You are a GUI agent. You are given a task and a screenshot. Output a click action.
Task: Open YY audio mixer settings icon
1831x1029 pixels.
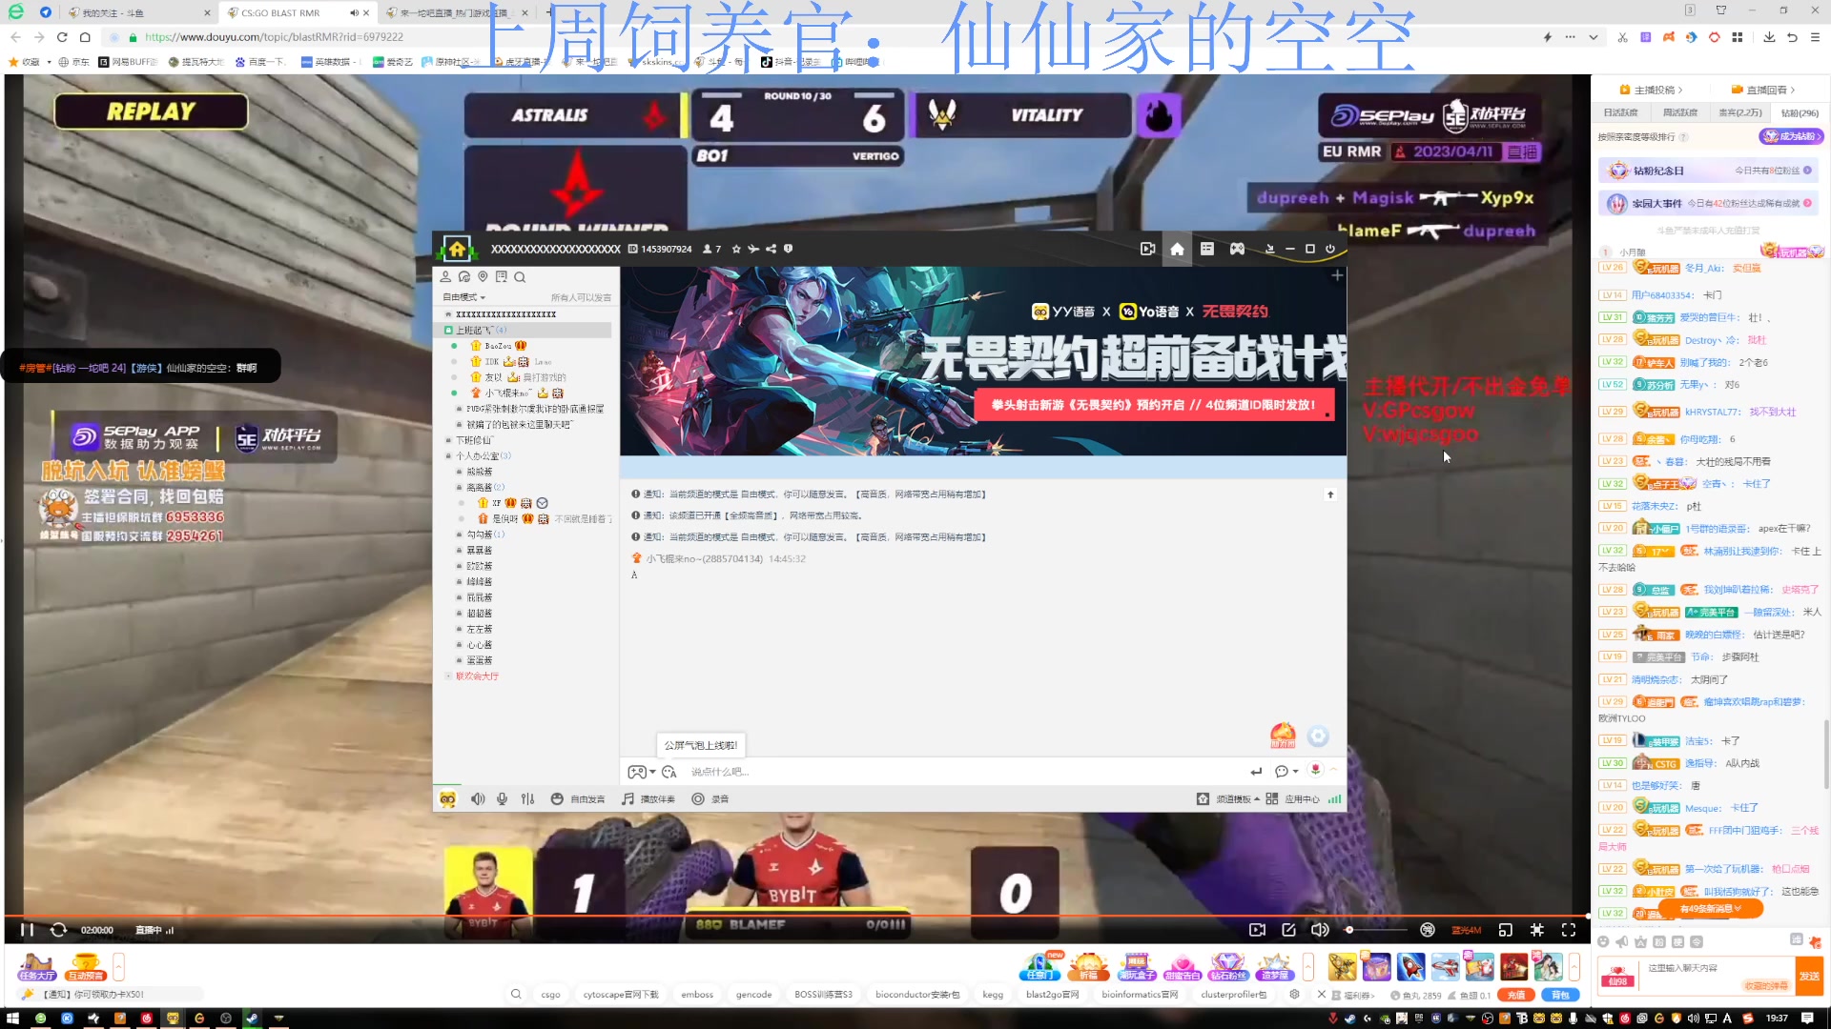(527, 798)
